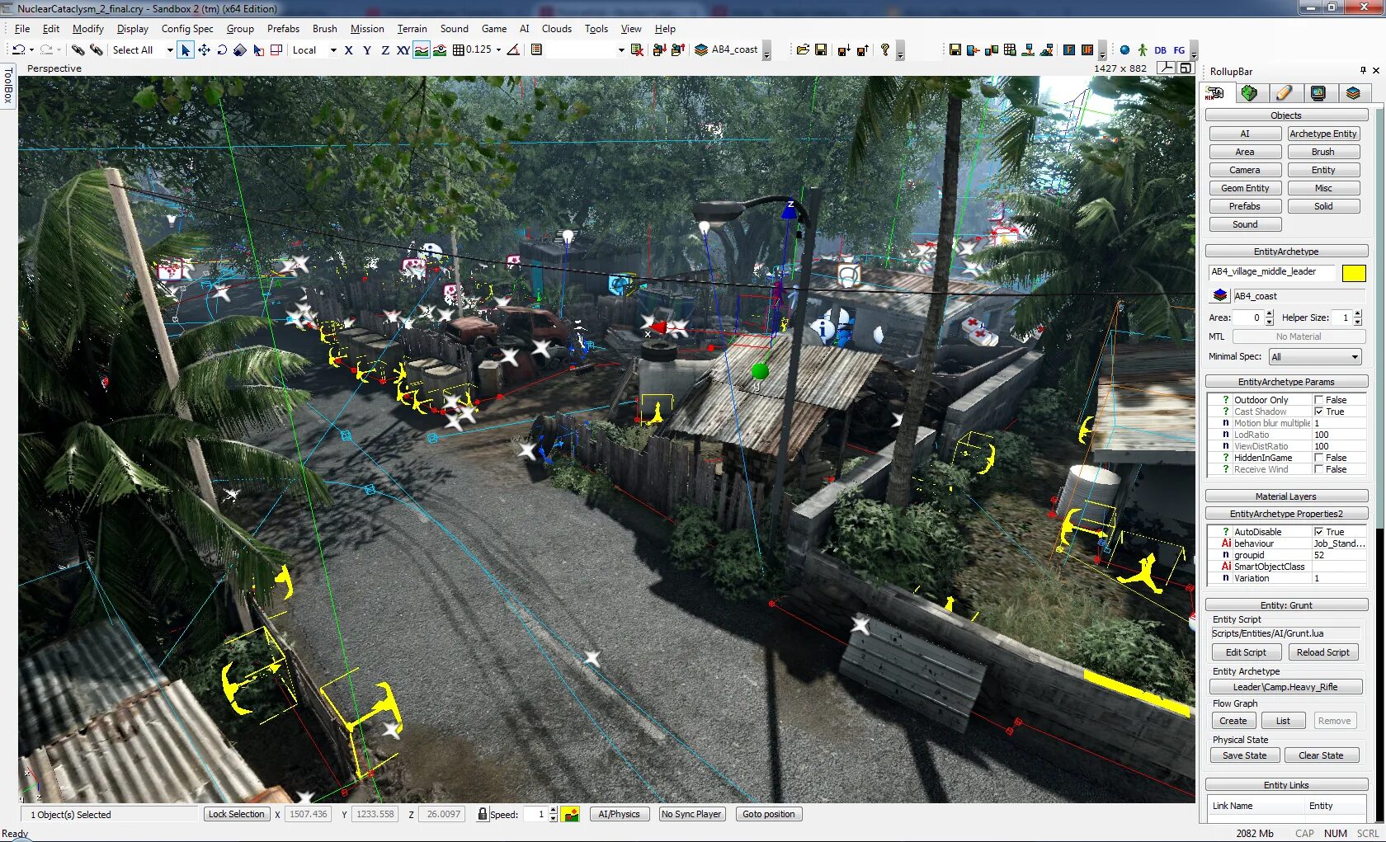
Task: Open the grid size 0.125 dropdown arrow
Action: tap(498, 50)
